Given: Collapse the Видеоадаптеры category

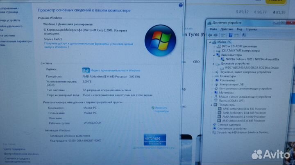Looking at the screenshot, I should pyautogui.click(x=214, y=55).
